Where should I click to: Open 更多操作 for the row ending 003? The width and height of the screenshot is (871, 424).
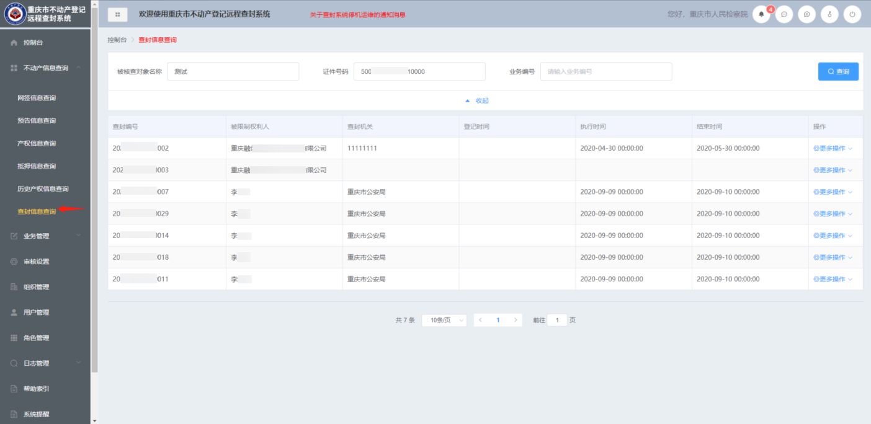833,170
